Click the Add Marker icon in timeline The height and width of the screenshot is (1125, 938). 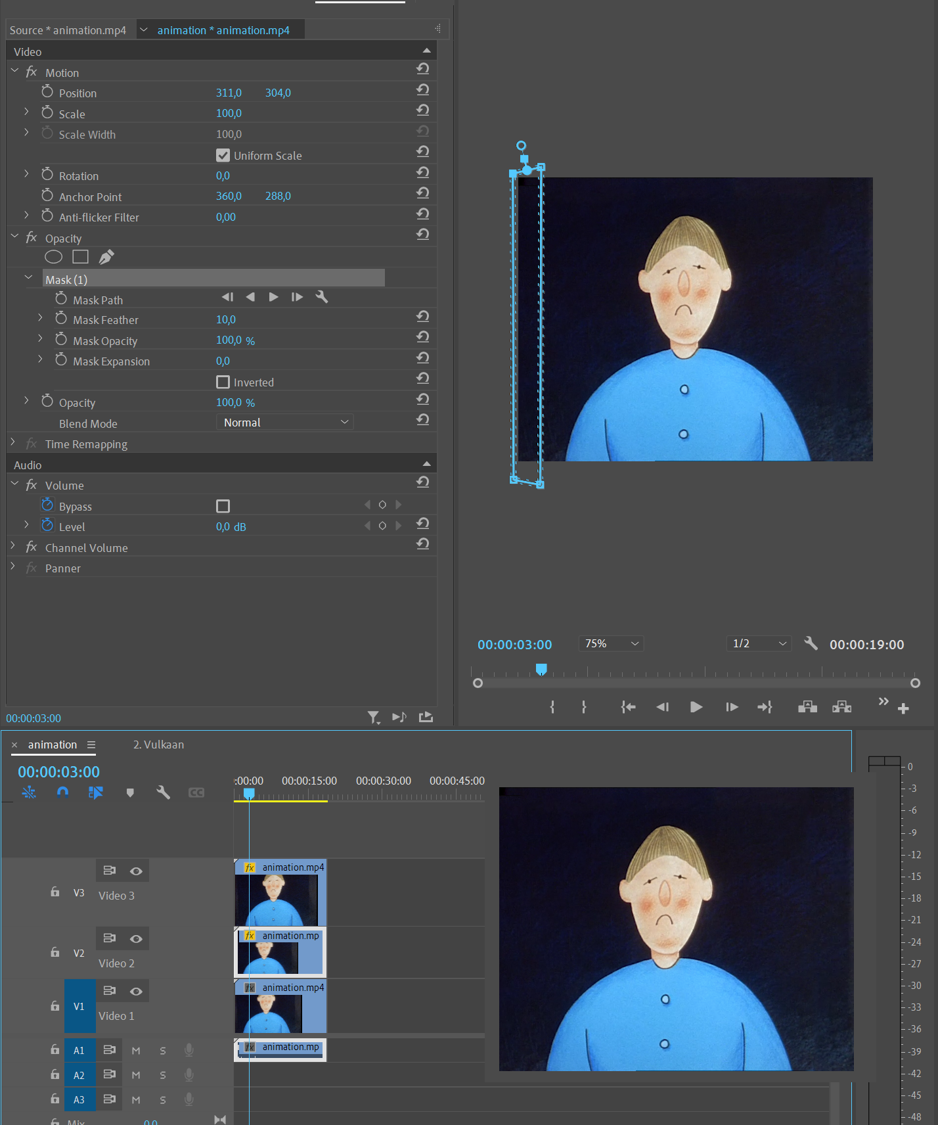click(130, 792)
